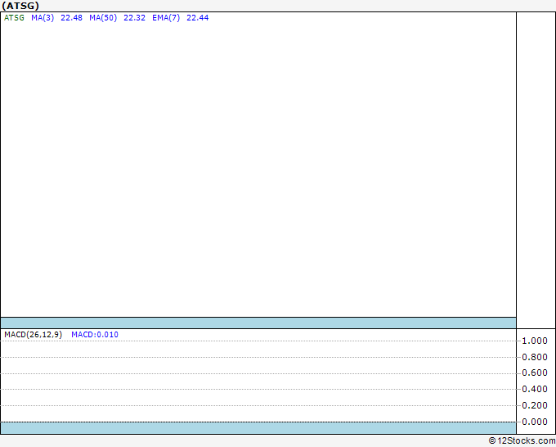Click the 0.400 axis label
This screenshot has height=447, width=556.
(535, 389)
